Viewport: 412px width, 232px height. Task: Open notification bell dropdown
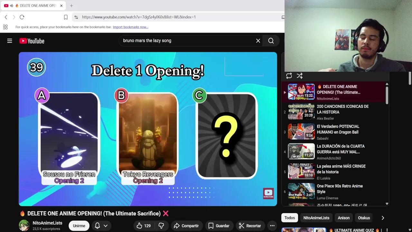click(x=101, y=226)
